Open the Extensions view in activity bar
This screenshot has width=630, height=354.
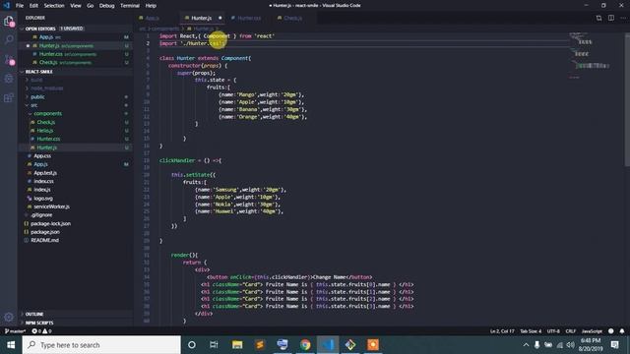[9, 97]
